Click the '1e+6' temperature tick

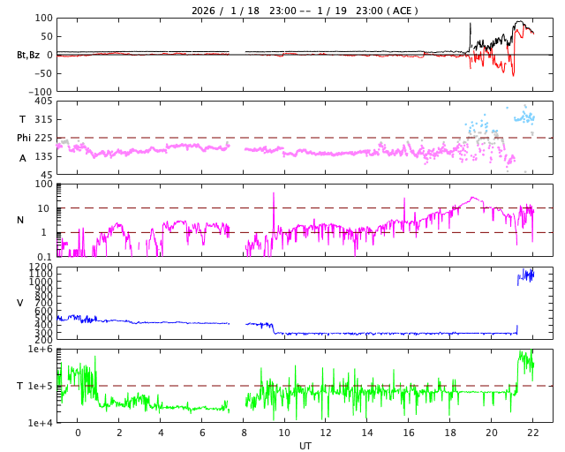[x=41, y=350]
